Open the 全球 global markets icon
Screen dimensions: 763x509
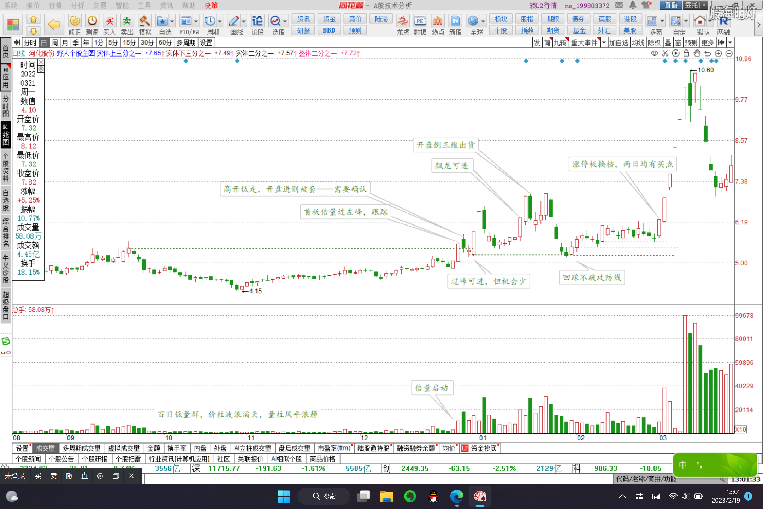[473, 21]
